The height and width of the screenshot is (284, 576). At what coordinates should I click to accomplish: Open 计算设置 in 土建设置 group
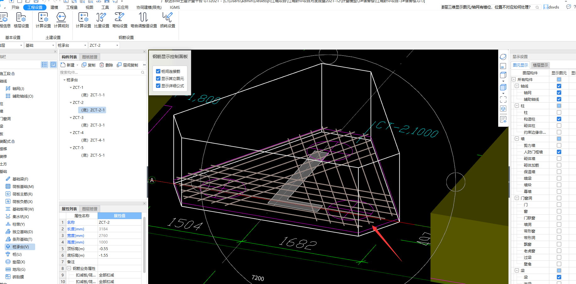pyautogui.click(x=43, y=20)
